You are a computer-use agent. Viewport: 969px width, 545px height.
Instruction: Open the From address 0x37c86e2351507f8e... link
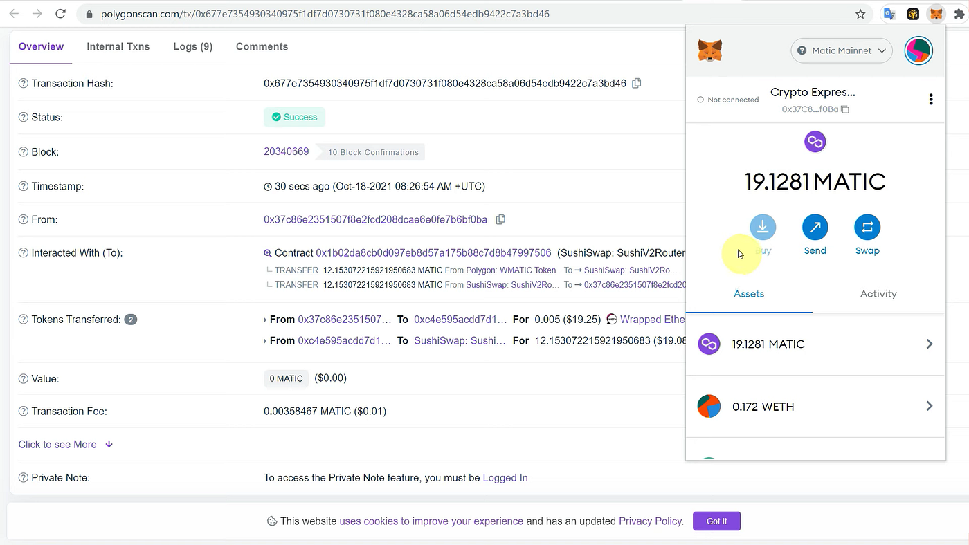coord(375,219)
